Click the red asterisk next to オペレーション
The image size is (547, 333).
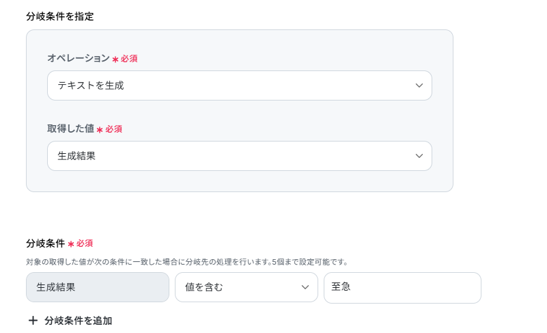click(x=115, y=59)
